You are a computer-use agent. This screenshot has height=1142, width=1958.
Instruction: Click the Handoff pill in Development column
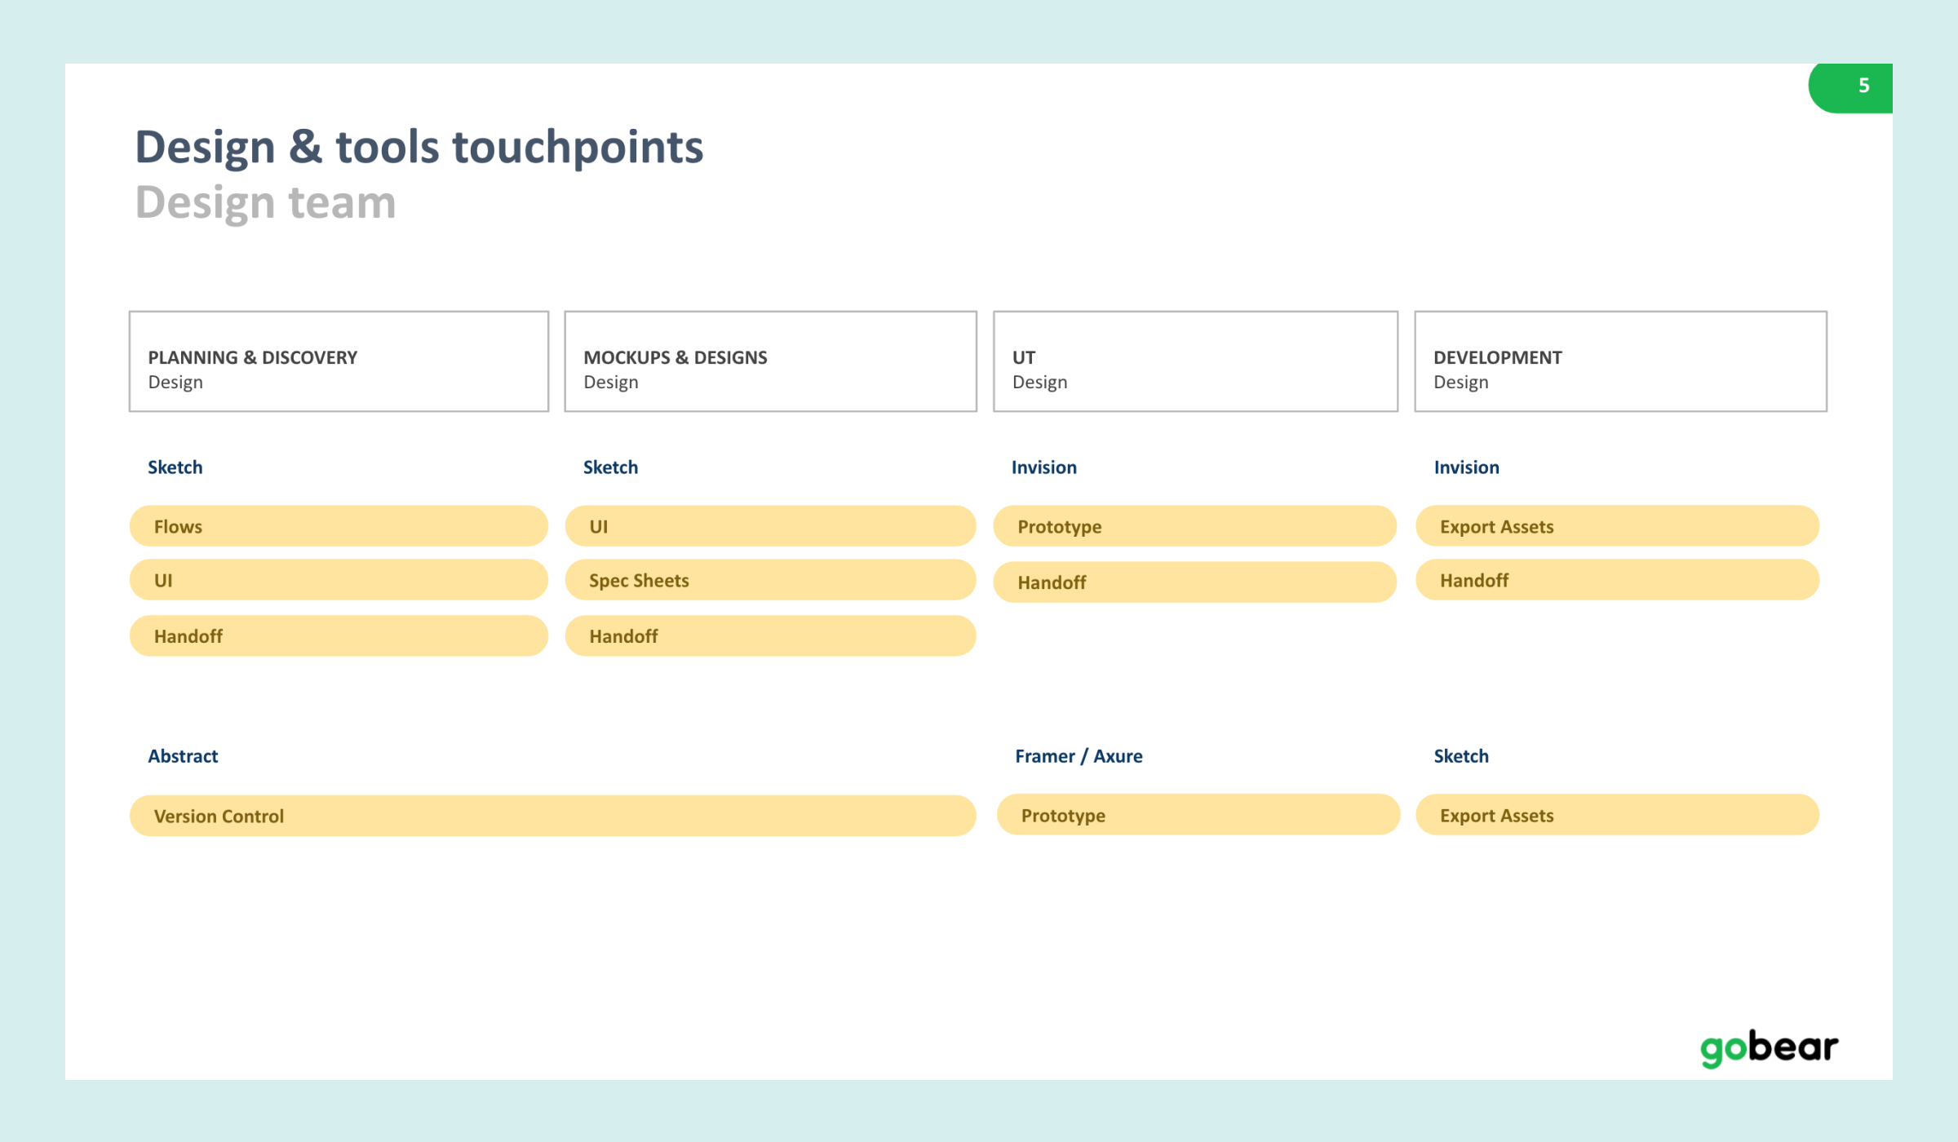(x=1617, y=580)
